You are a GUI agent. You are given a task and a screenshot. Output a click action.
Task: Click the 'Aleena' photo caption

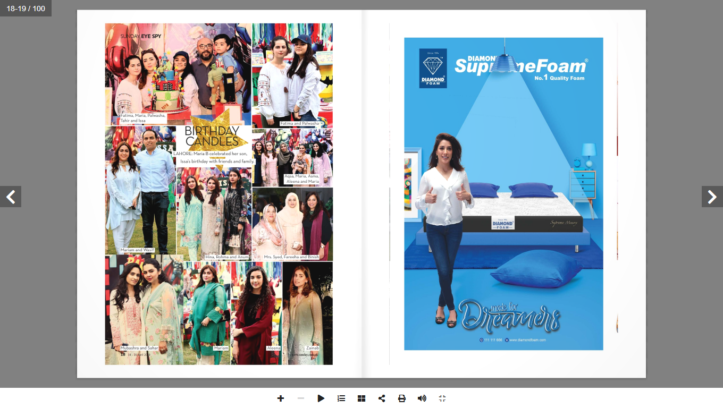pos(273,348)
